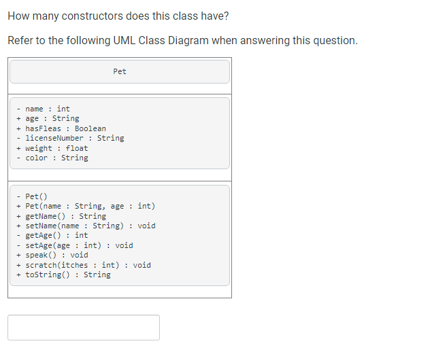Select the setName(name : String) method
The height and width of the screenshot is (352, 447).
pos(86,226)
